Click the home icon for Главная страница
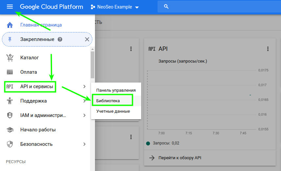 pos(10,25)
